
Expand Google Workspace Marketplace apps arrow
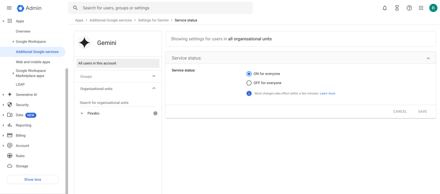13,73
